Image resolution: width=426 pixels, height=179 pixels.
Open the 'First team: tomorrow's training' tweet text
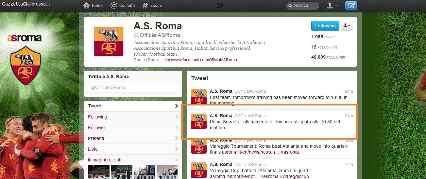click(279, 100)
